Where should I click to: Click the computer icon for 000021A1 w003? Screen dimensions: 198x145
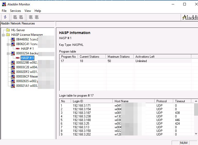[13, 86]
